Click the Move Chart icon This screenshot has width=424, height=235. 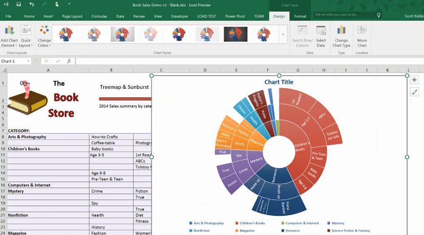tap(362, 37)
